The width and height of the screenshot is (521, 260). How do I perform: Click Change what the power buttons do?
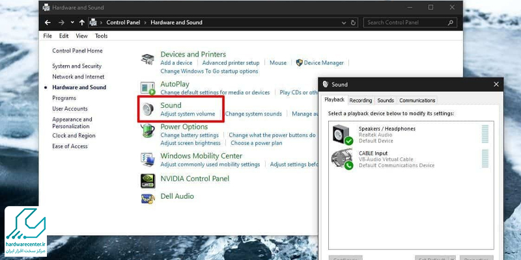272,135
